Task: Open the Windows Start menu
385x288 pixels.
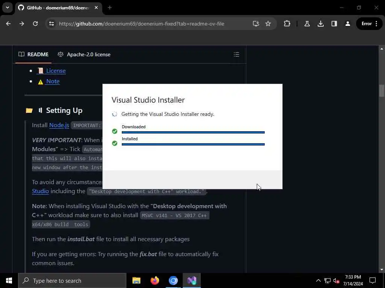Action: 9,280
